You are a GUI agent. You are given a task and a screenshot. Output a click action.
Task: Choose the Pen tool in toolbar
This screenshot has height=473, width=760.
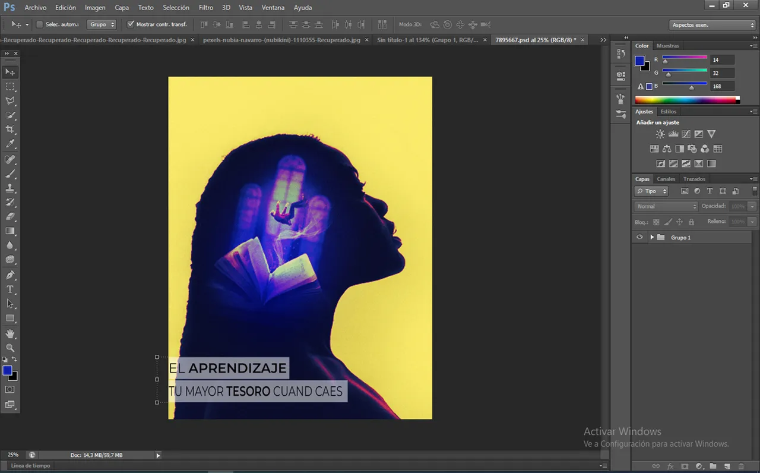click(x=10, y=275)
